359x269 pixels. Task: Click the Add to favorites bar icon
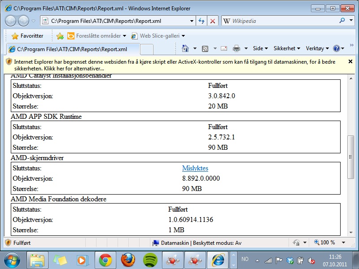click(60, 36)
